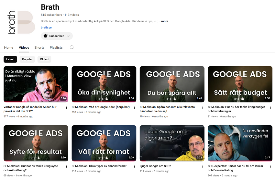Viewport: 275px width, 179px height.
Task: Open the channel search magnifier icon
Action: pos(72,47)
